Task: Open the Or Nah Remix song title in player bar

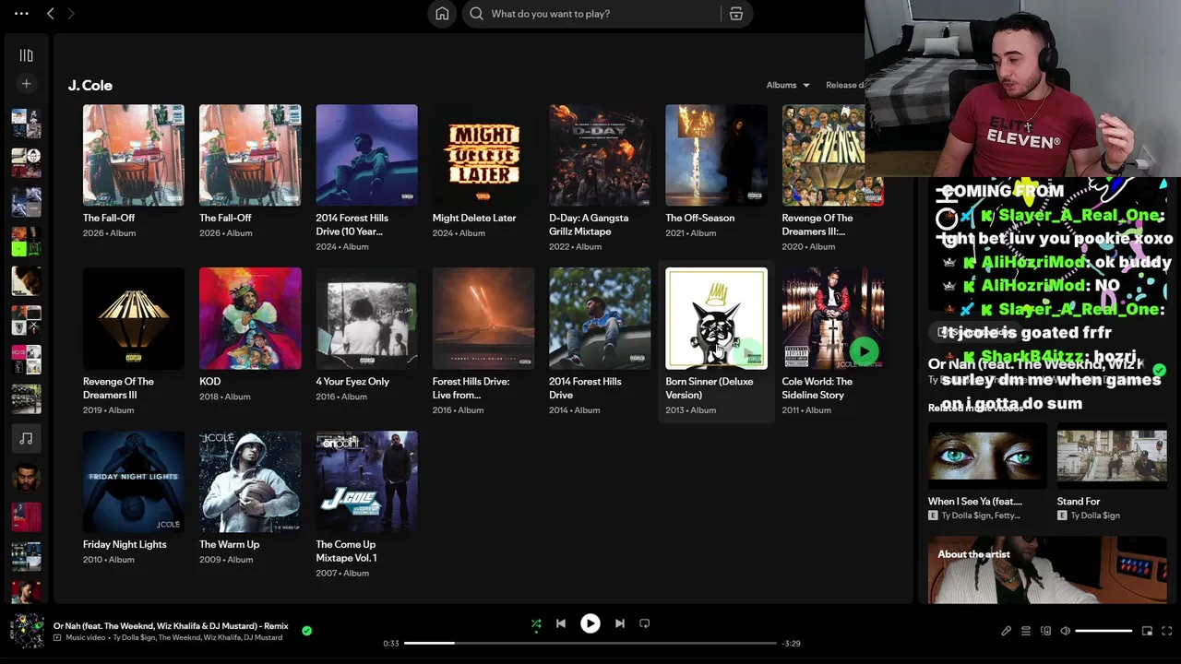Action: click(x=171, y=625)
